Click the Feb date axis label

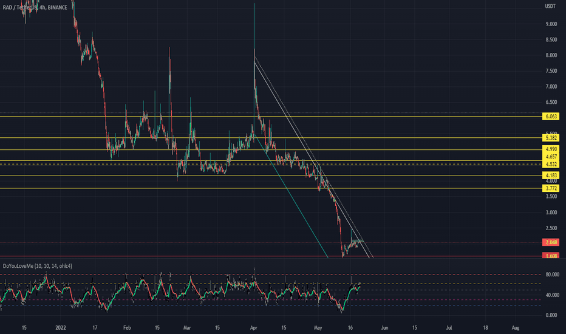click(127, 328)
